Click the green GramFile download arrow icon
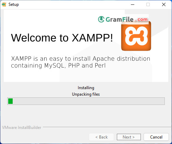This screenshot has height=144, width=172. tap(101, 19)
